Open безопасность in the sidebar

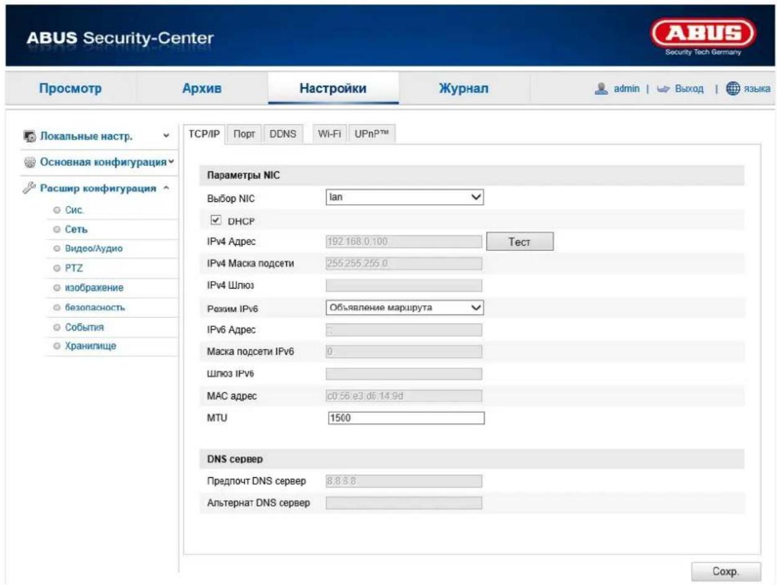point(96,307)
